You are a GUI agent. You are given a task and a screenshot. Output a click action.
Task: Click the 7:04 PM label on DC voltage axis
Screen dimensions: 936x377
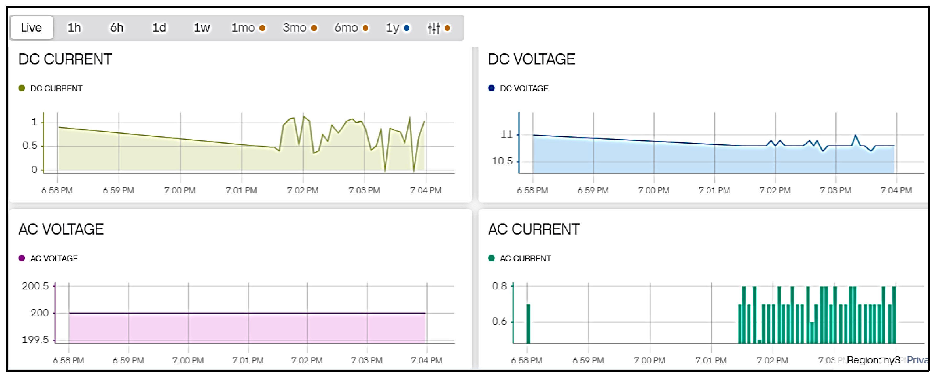coord(896,190)
